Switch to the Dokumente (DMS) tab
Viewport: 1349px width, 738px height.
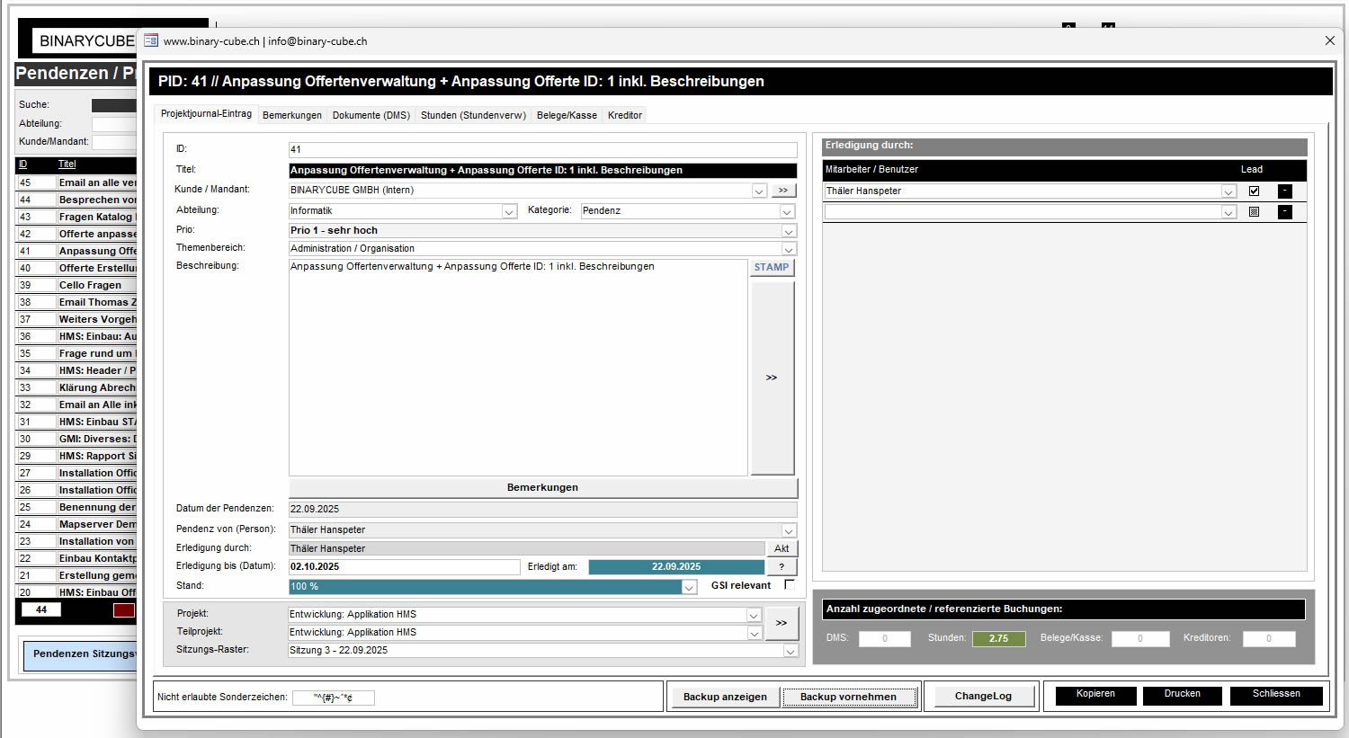click(x=371, y=115)
